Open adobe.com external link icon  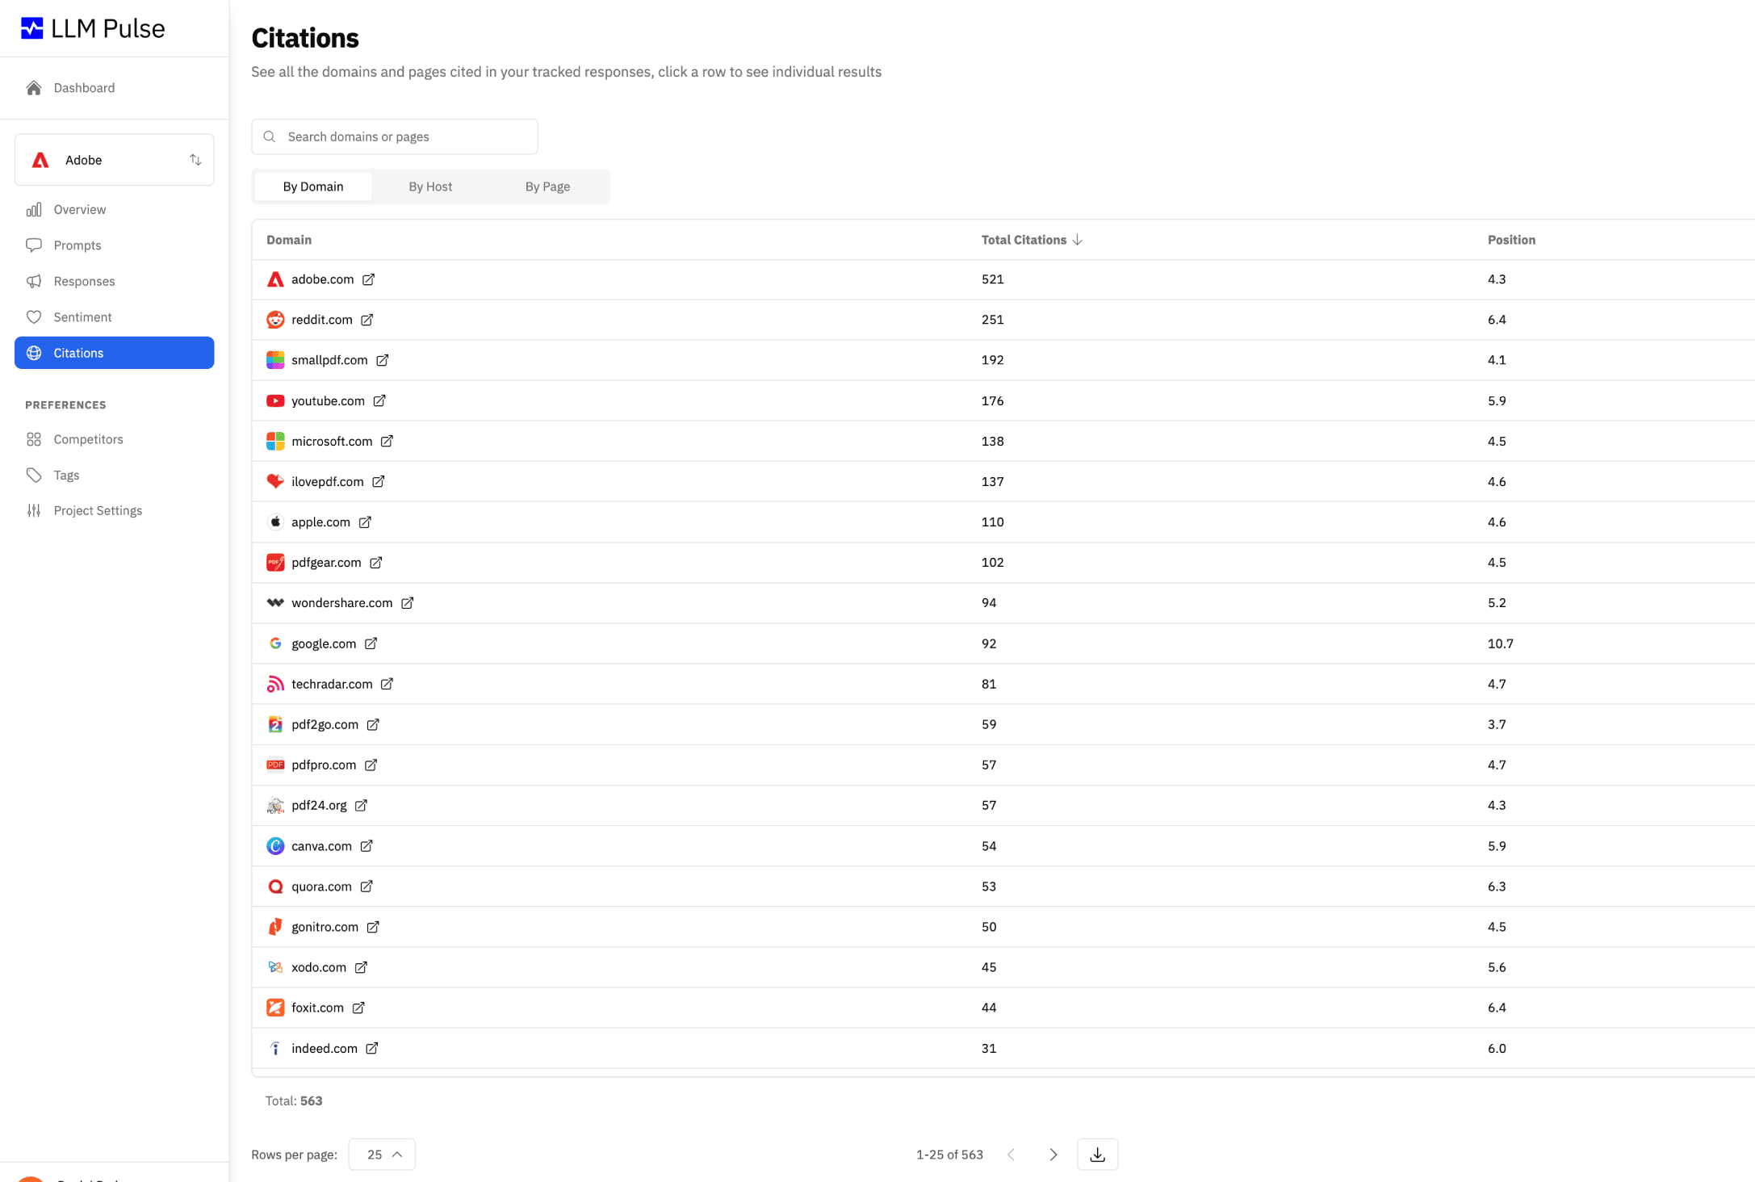coord(368,279)
